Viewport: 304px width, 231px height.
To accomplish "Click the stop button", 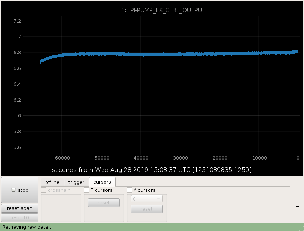I will point(20,190).
